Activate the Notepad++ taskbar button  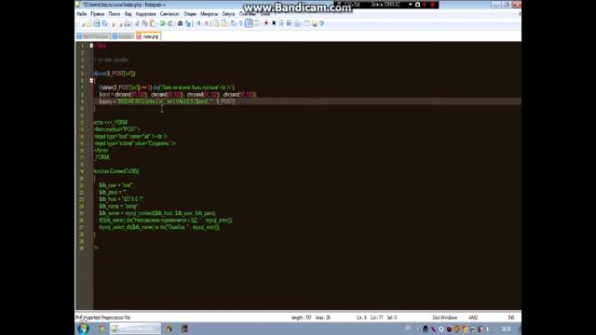pyautogui.click(x=135, y=328)
